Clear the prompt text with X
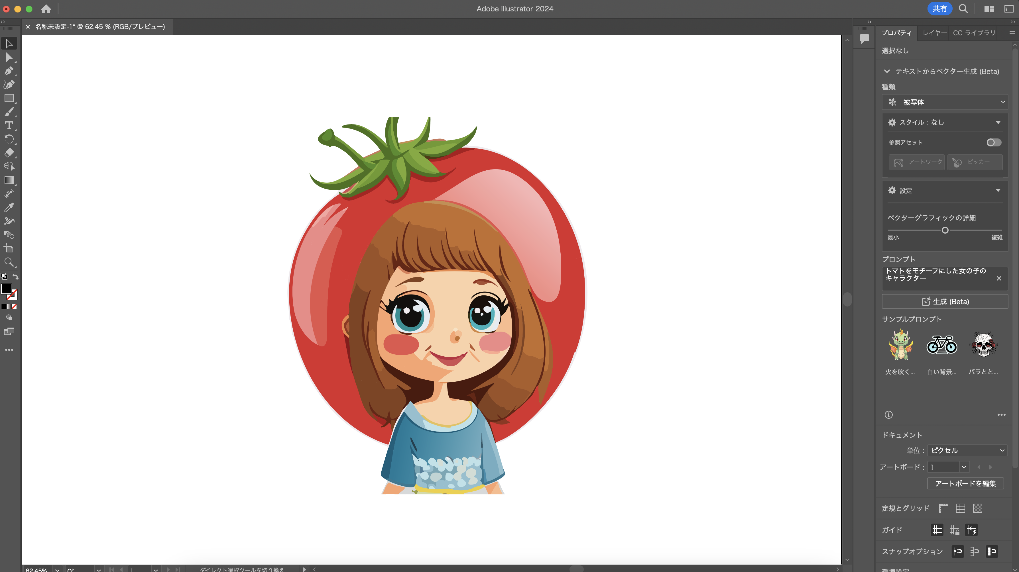Viewport: 1019px width, 572px height. (999, 278)
